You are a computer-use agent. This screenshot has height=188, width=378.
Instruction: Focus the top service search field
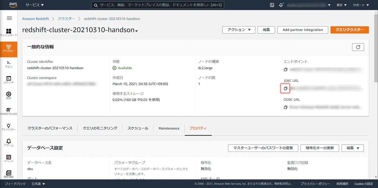tap(158, 5)
